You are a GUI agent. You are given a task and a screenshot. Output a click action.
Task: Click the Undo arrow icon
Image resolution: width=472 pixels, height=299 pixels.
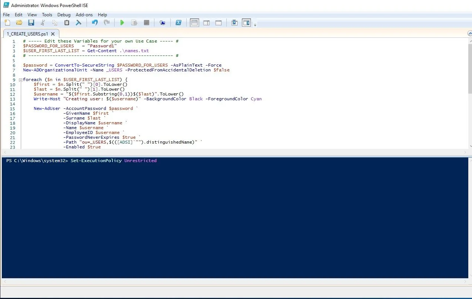tap(95, 23)
